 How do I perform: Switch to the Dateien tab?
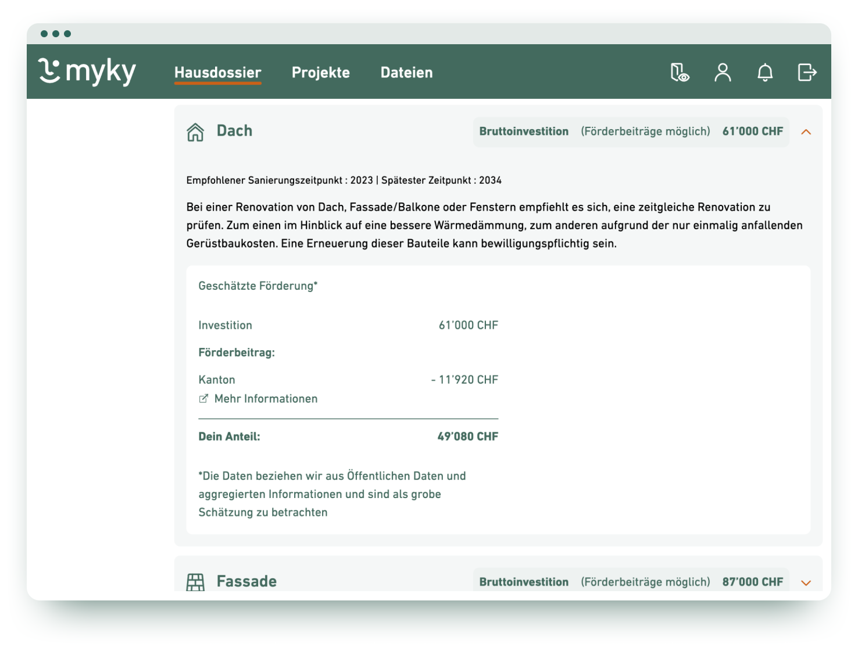(x=406, y=72)
